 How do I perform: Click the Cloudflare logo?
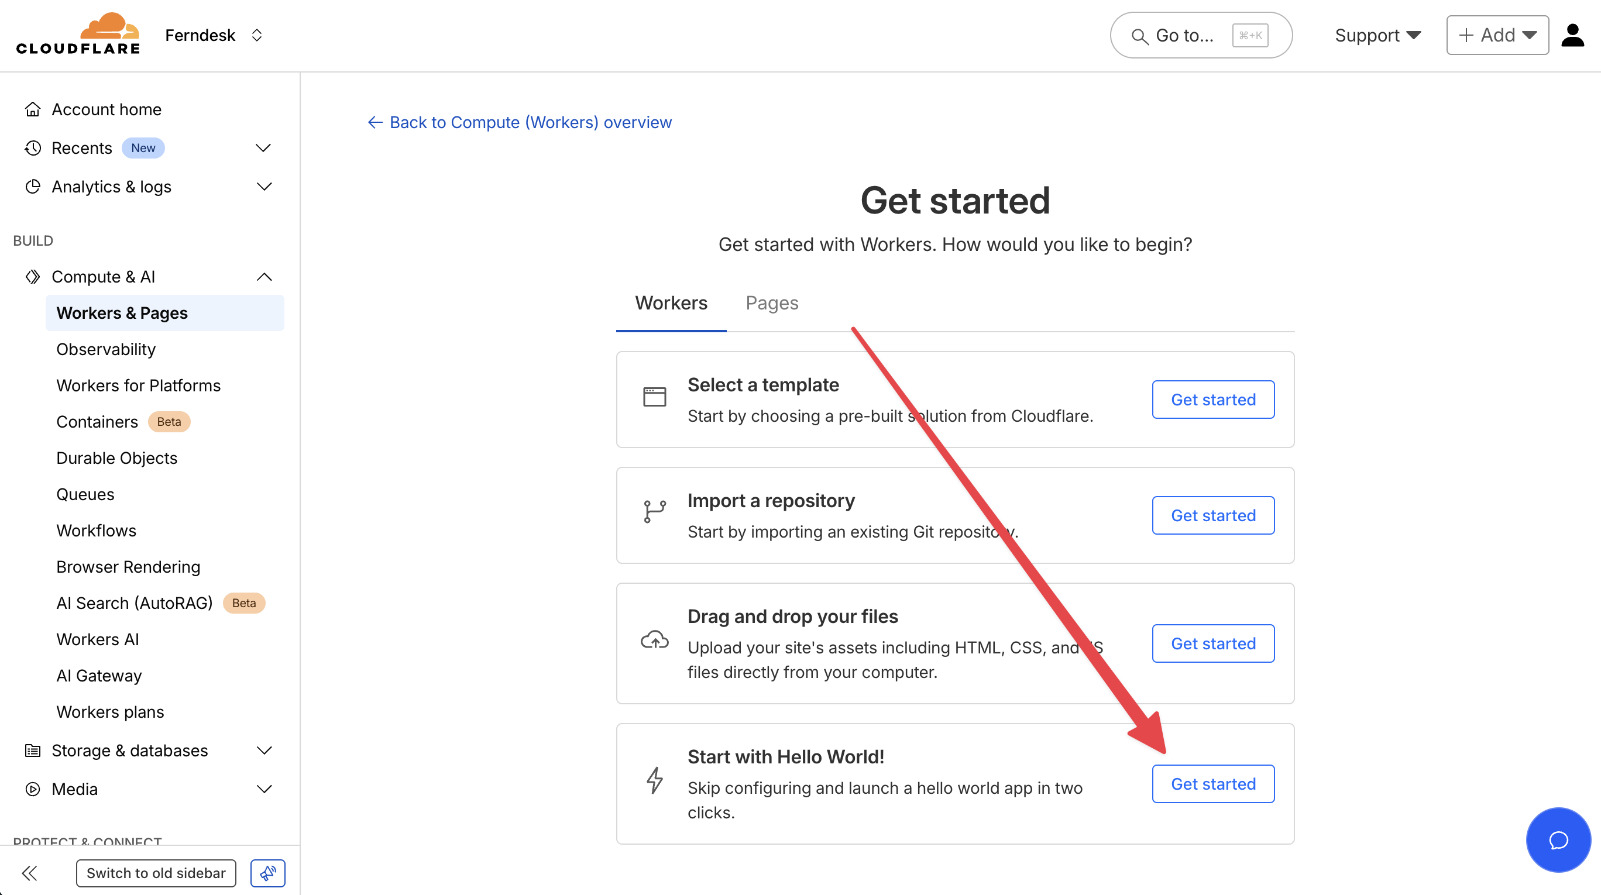click(78, 35)
